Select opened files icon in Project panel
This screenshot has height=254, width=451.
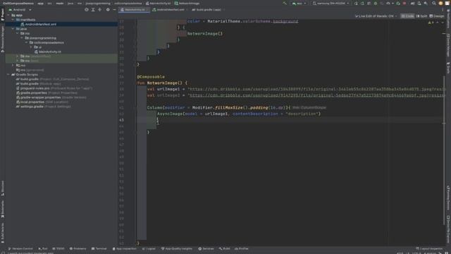click(x=86, y=10)
